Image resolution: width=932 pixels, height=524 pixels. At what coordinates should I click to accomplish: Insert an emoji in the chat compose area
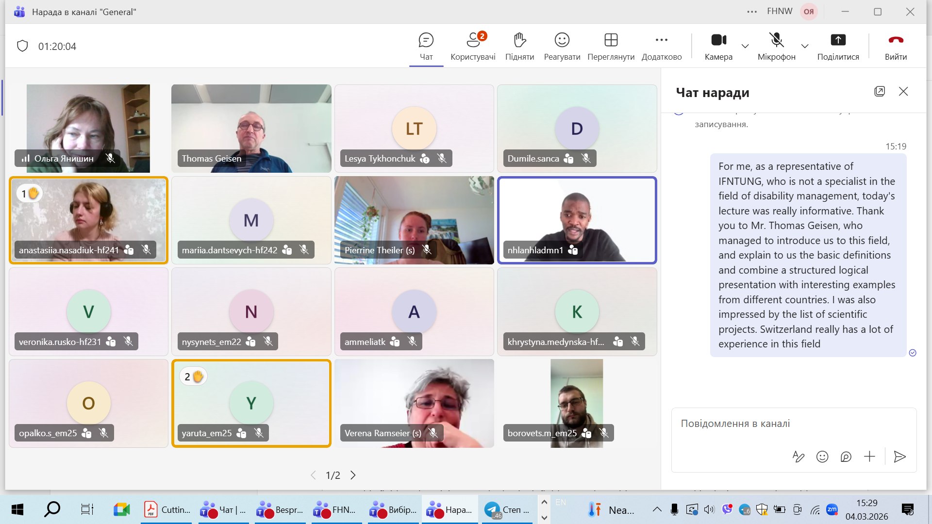pyautogui.click(x=822, y=457)
